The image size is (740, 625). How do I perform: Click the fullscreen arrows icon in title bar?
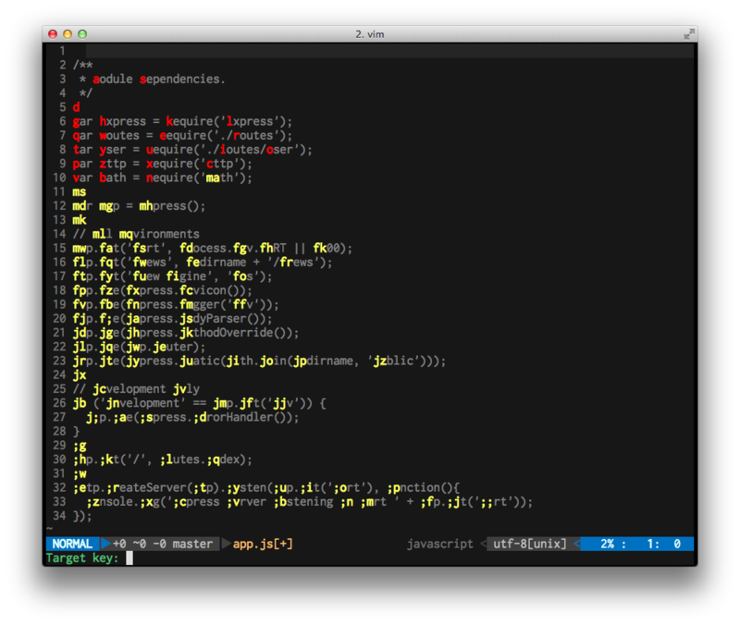[689, 34]
